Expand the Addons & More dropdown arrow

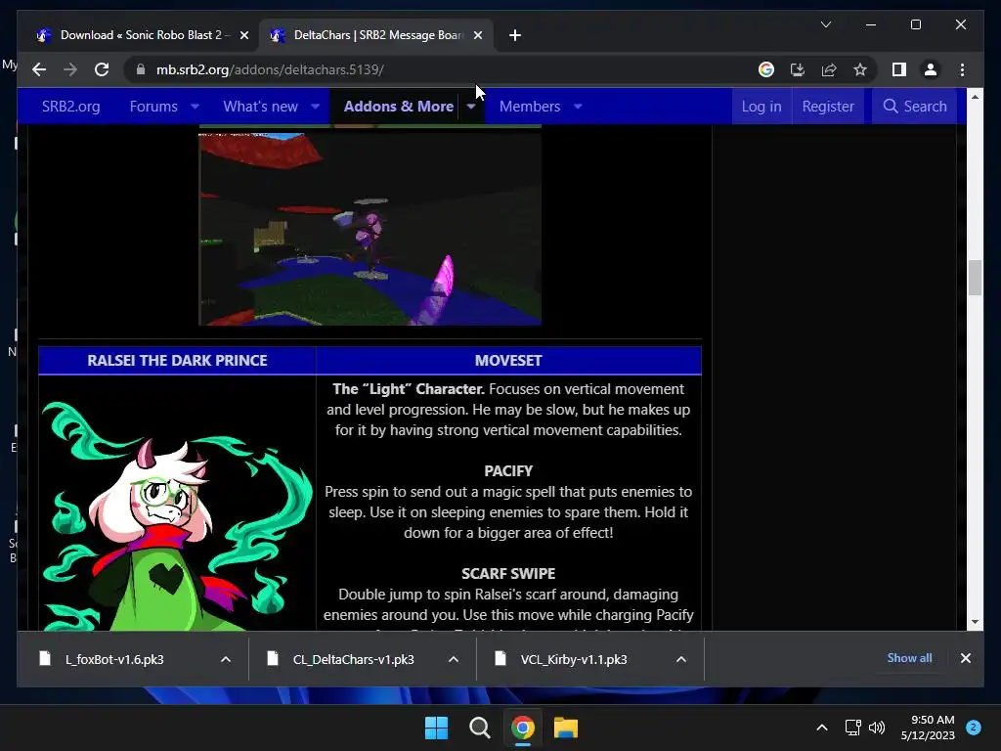coord(471,106)
